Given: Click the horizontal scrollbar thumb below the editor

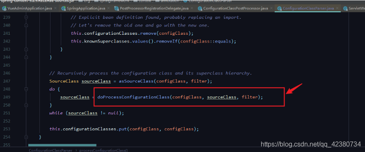Looking at the screenshot, I should click(62, 145).
